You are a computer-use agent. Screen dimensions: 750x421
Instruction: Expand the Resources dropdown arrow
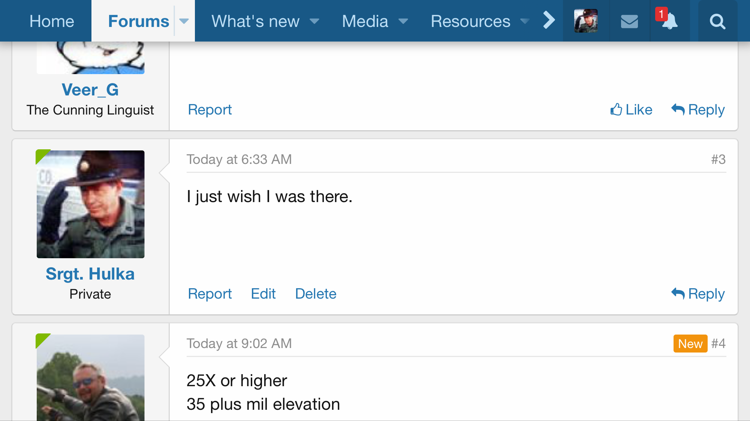[x=525, y=21]
